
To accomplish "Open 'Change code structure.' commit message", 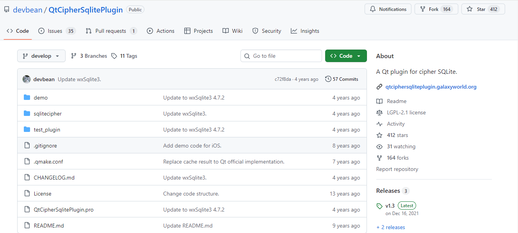I will pyautogui.click(x=191, y=194).
